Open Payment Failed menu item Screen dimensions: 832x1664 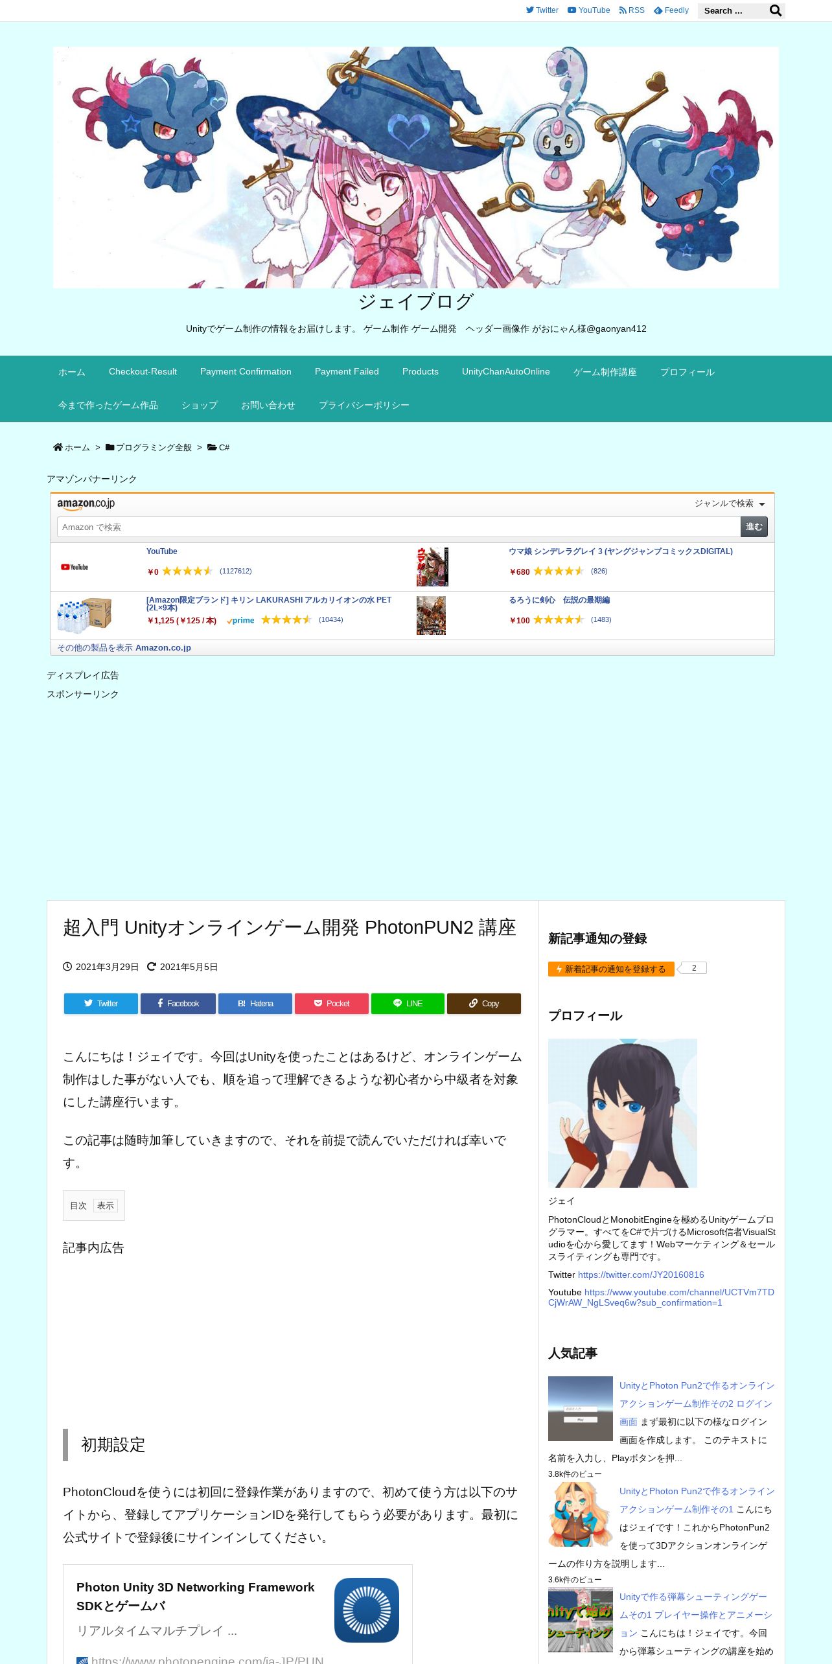tap(347, 372)
